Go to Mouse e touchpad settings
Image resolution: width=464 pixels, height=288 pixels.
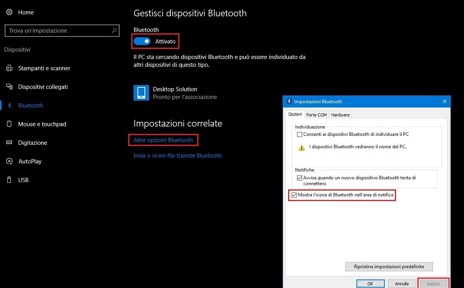pos(42,124)
